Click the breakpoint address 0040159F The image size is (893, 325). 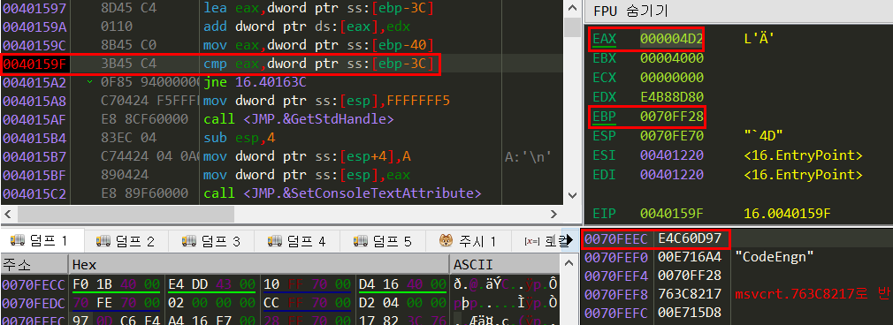click(x=34, y=64)
